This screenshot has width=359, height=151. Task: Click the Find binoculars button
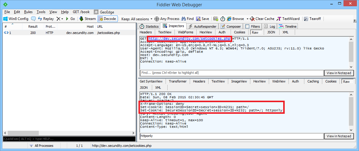pos(187,18)
